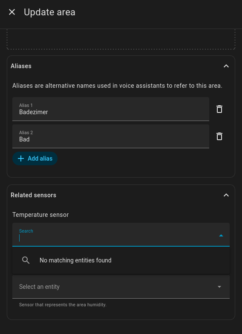This screenshot has height=334, width=242.
Task: Open the humidity Select an entity dropdown
Action: click(121, 287)
